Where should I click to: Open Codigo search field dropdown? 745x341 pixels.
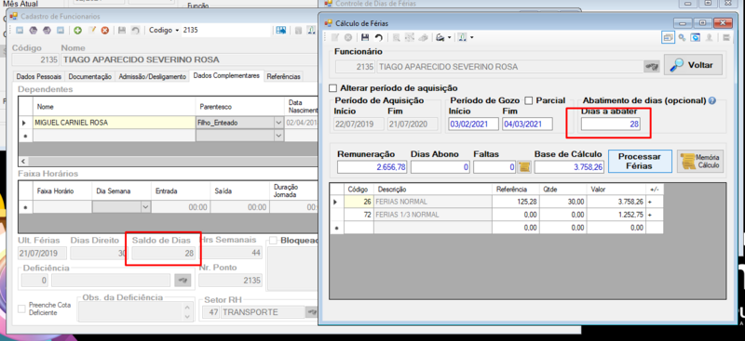(177, 30)
